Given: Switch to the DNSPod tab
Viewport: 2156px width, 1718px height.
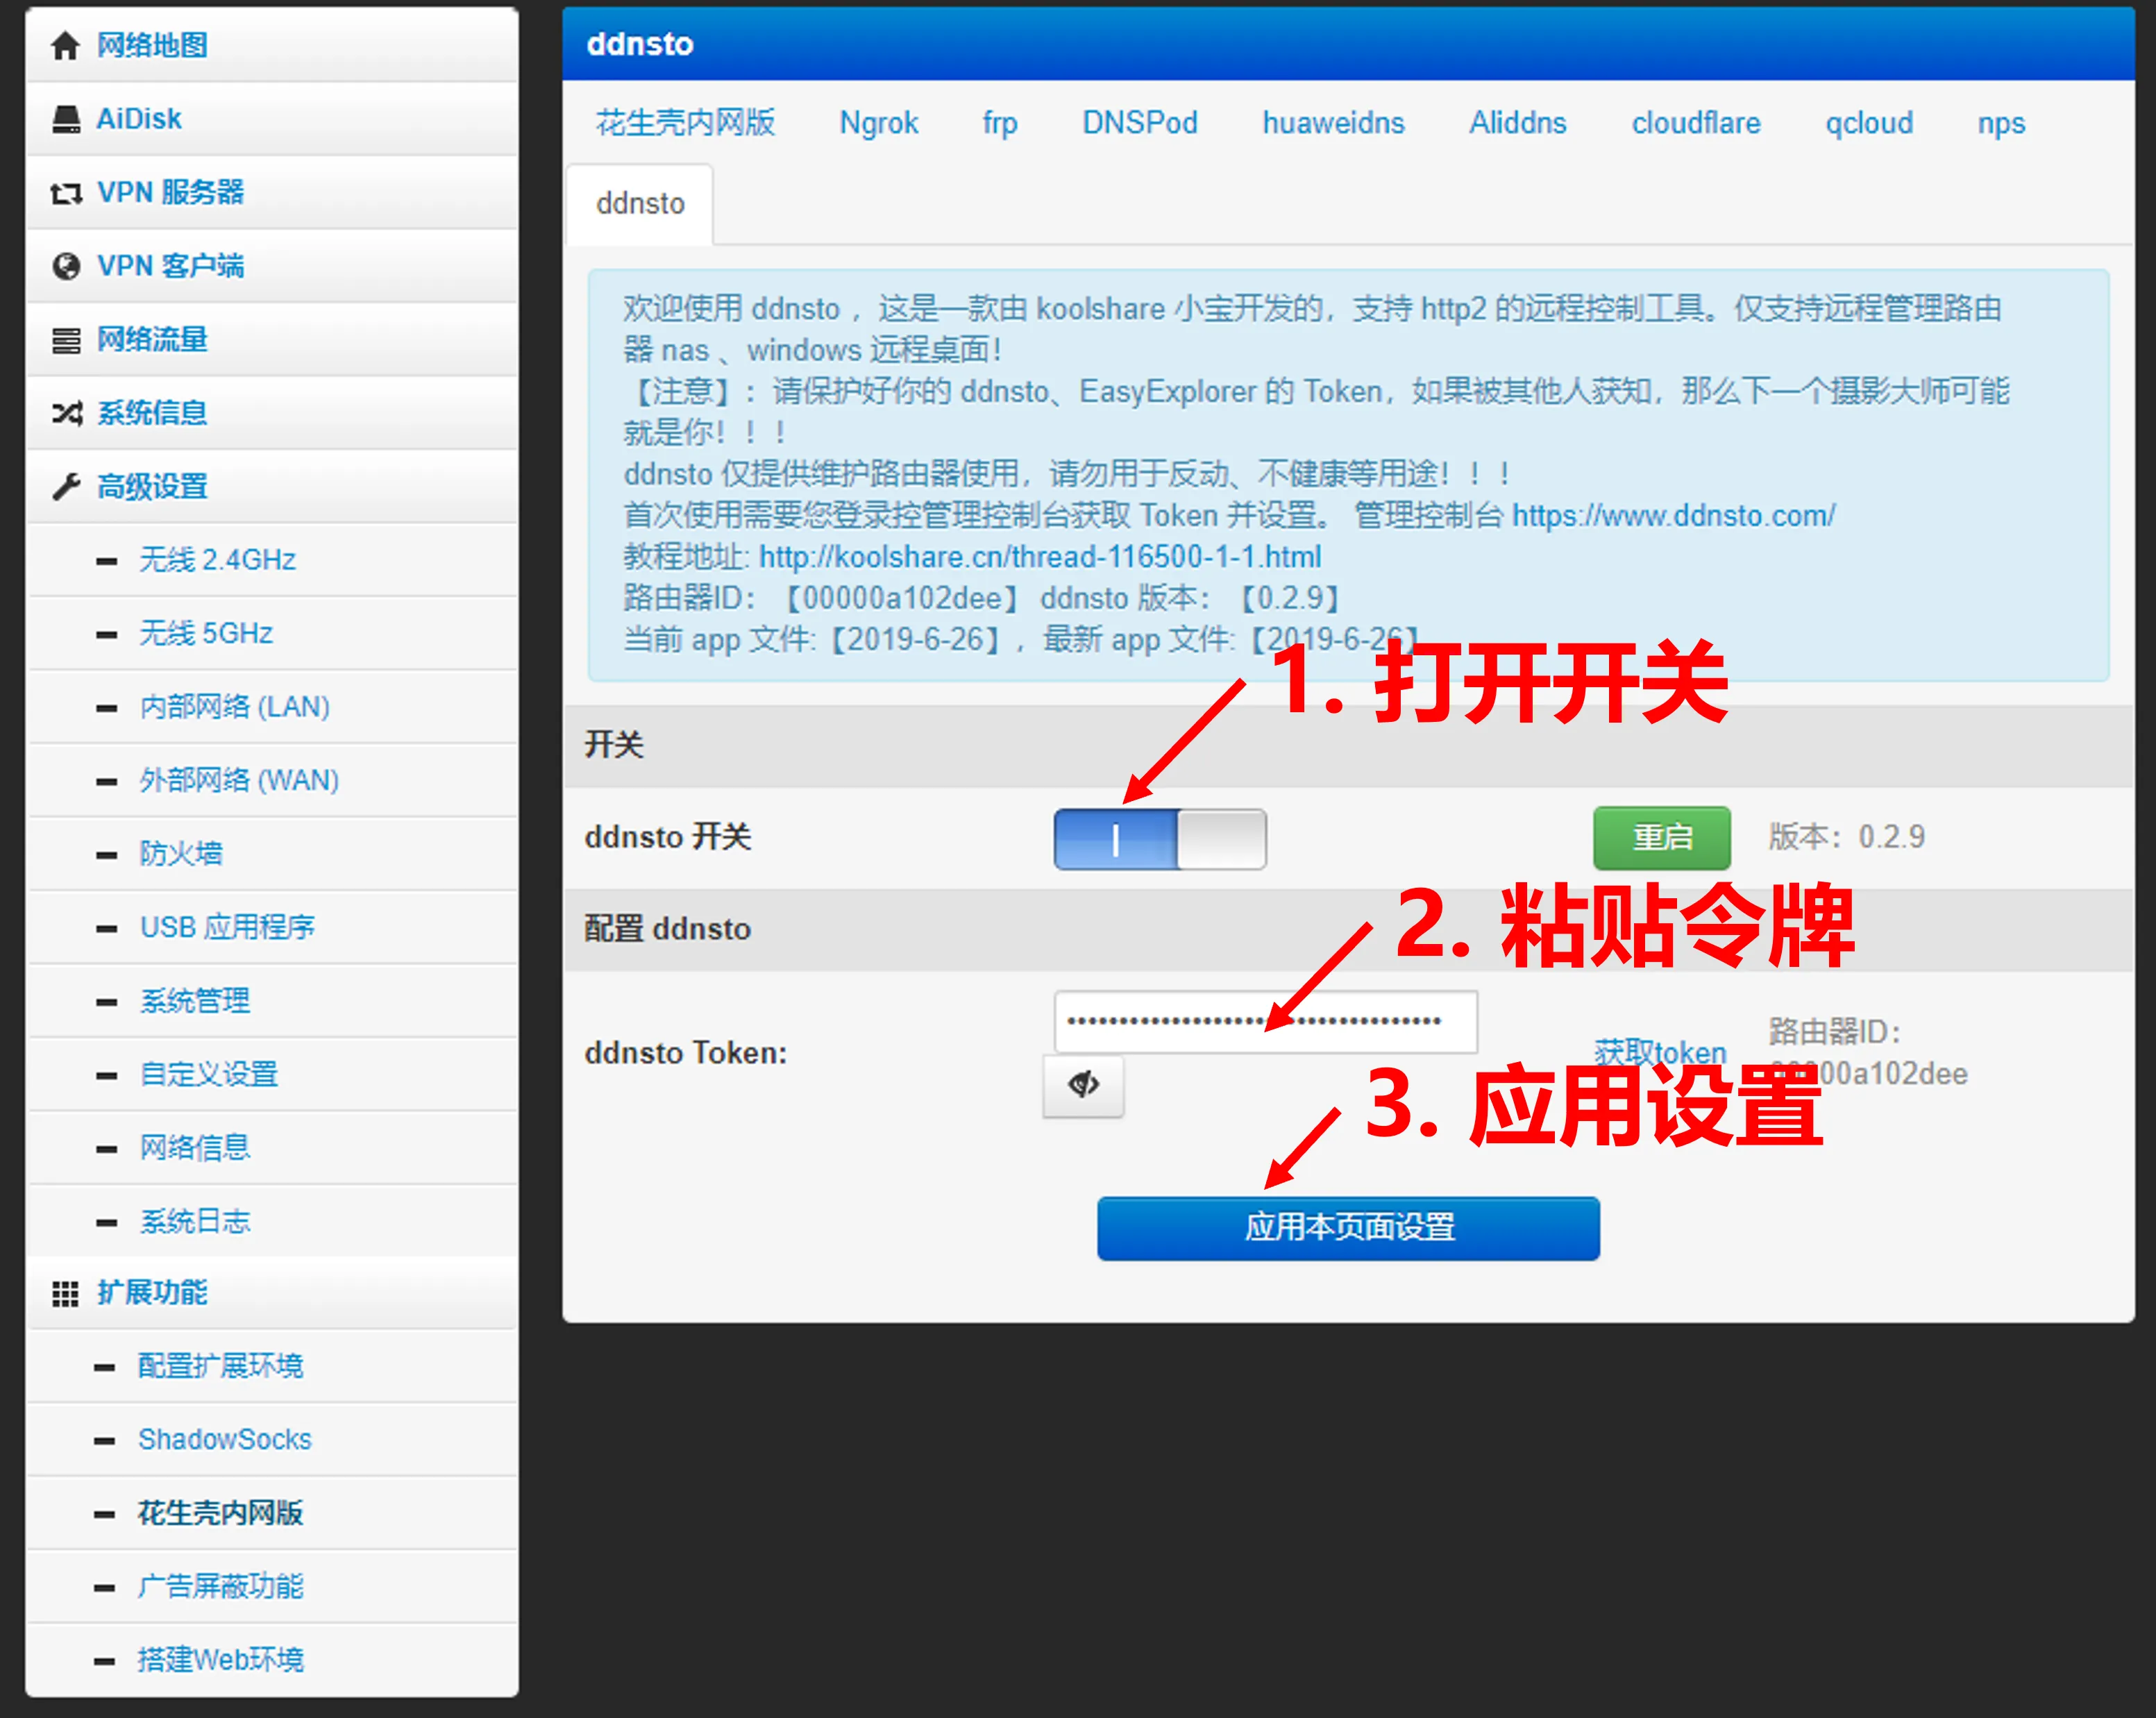Looking at the screenshot, I should click(x=1140, y=123).
